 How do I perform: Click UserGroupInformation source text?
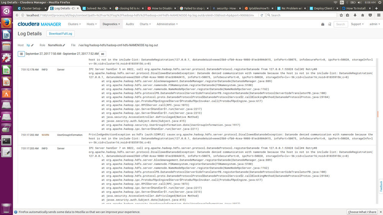point(70,135)
